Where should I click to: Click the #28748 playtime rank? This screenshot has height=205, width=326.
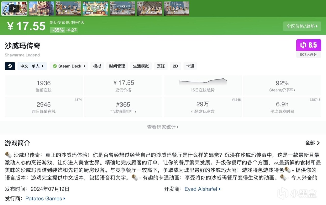click(315, 100)
